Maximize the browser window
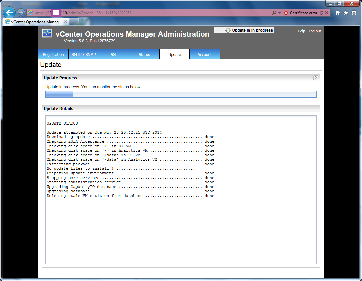 (x=339, y=3)
